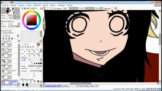Swap foreground and background colors
Viewport: 162px width, 91px height.
(41, 44)
